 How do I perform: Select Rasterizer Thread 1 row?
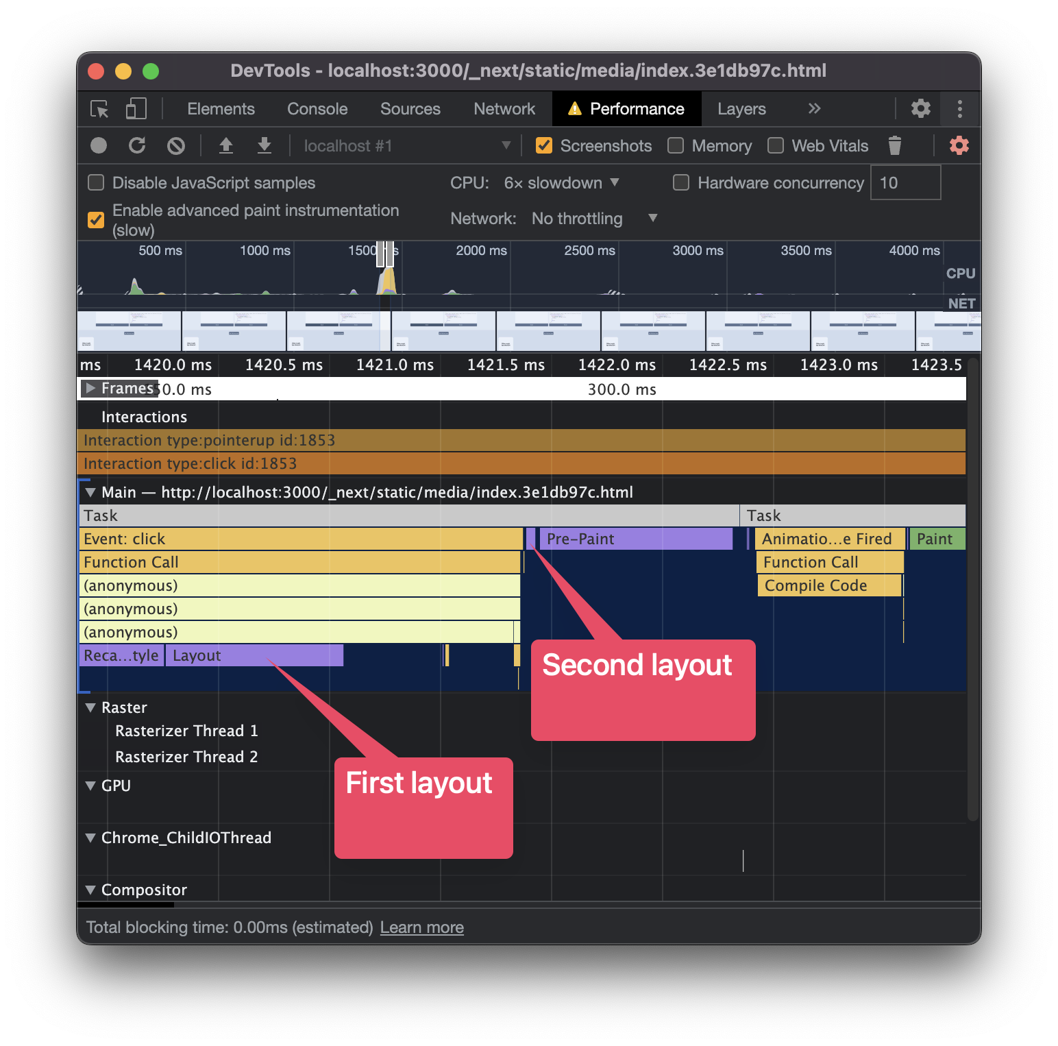pos(186,731)
